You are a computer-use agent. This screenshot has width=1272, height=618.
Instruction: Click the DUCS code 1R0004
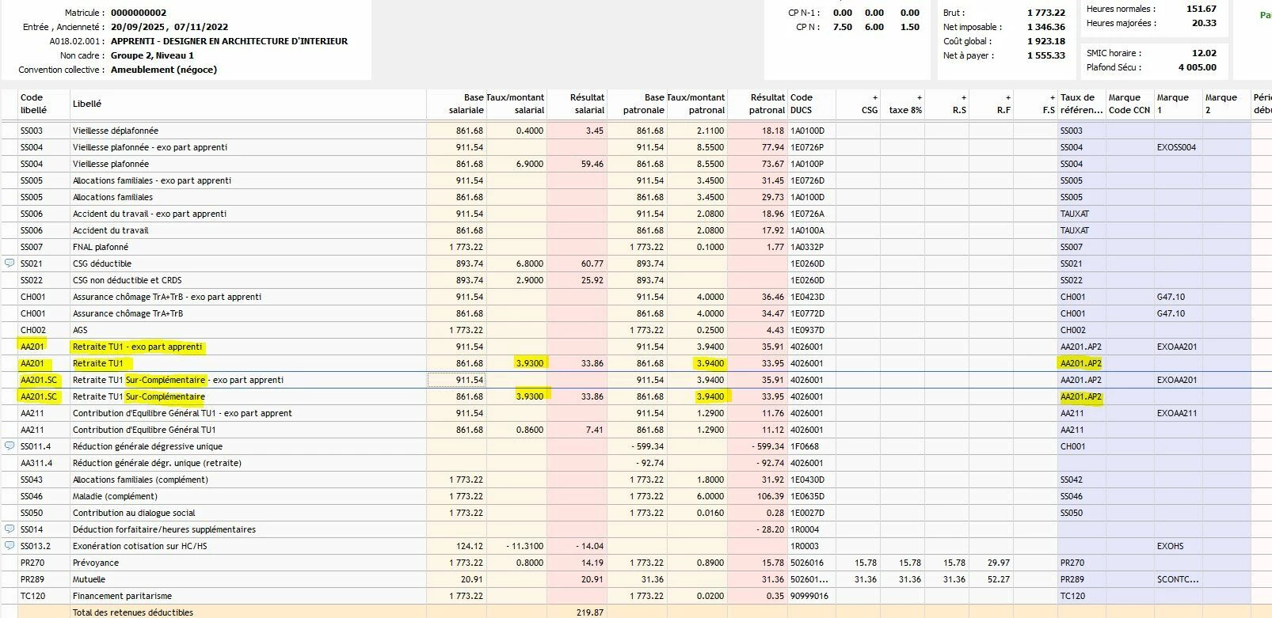point(805,529)
